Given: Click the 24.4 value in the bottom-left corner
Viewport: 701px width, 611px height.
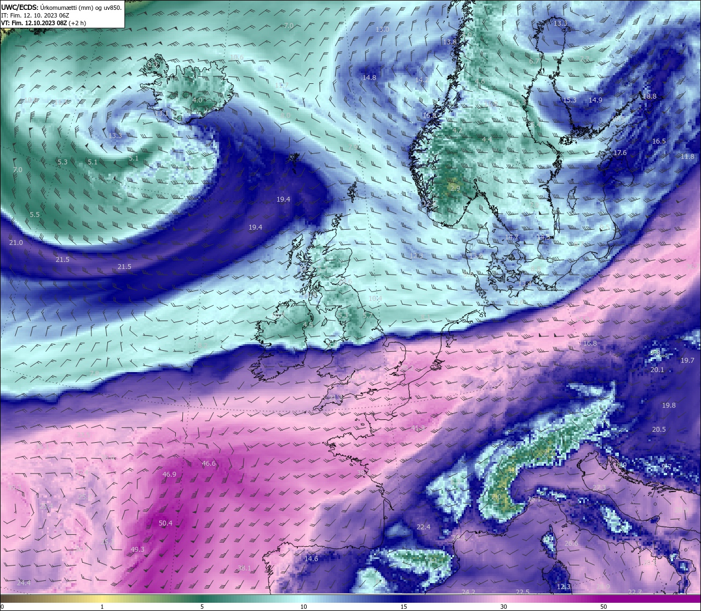Looking at the screenshot, I should click(24, 583).
